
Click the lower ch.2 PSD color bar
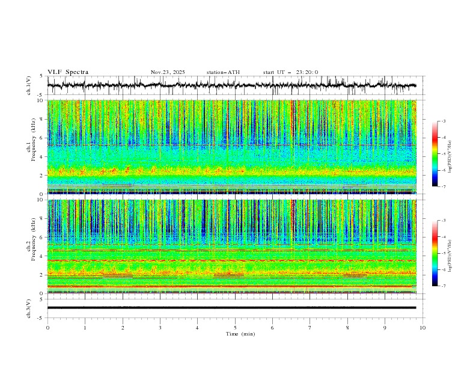435,254
